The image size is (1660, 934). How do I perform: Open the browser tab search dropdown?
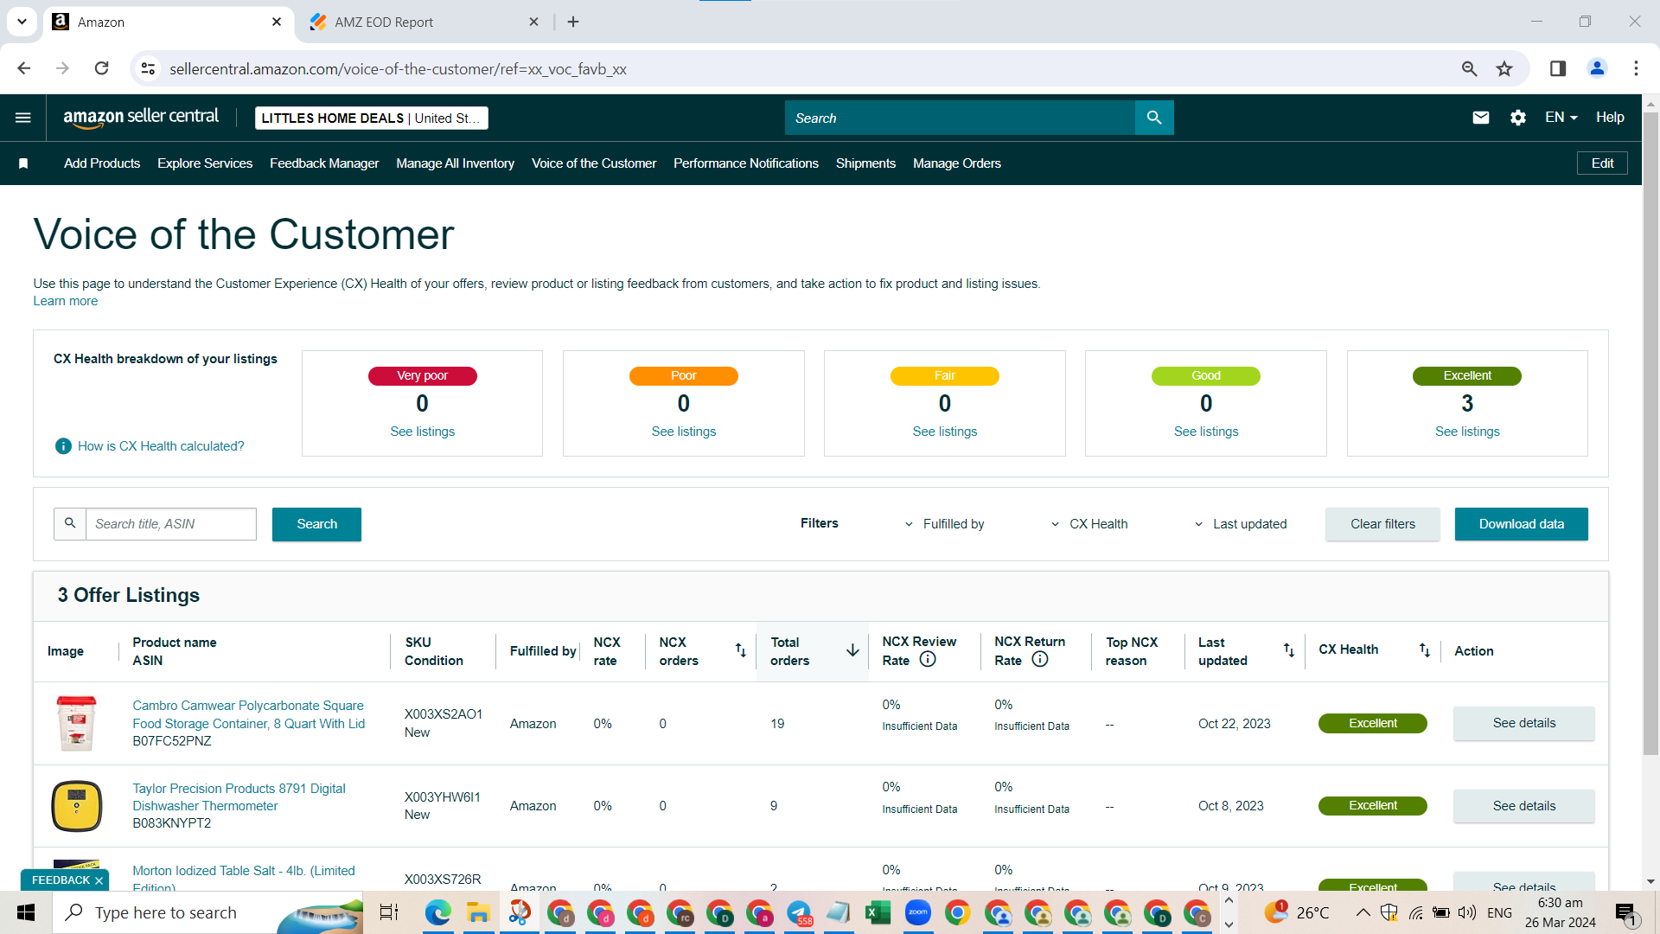point(22,22)
